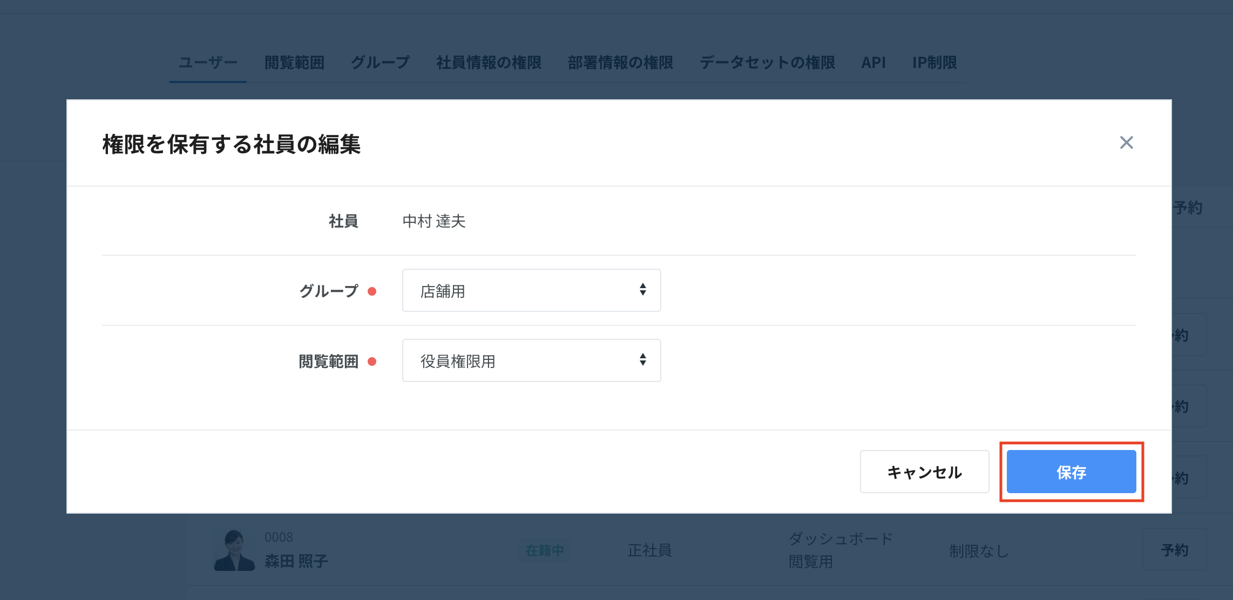Click the 予約 button for 森田 照子
Viewport: 1233px width, 600px height.
tap(1174, 549)
